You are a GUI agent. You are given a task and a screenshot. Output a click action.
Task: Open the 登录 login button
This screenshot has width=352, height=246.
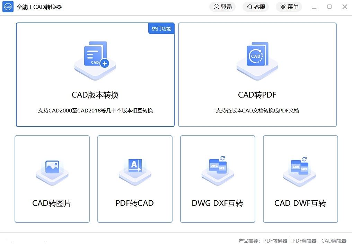pyautogui.click(x=222, y=7)
